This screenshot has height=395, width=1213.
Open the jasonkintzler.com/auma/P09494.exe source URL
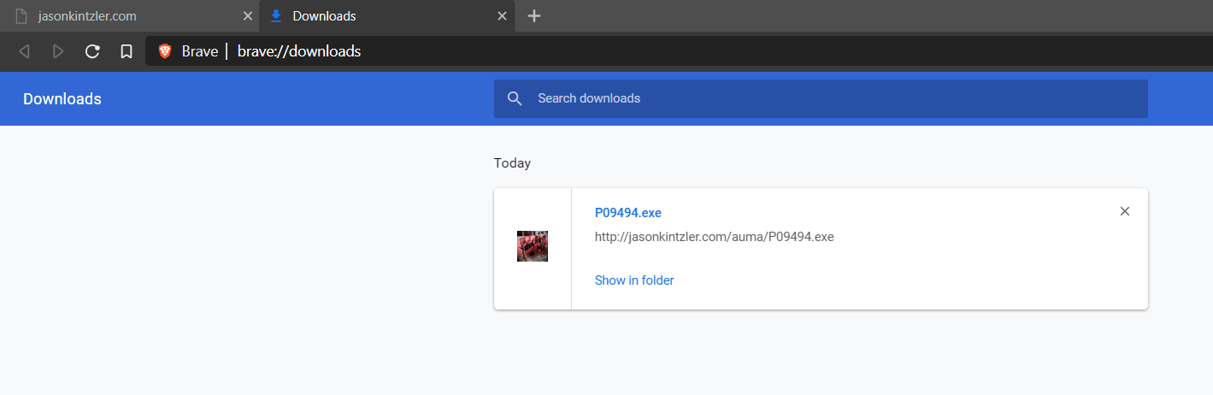tap(715, 237)
